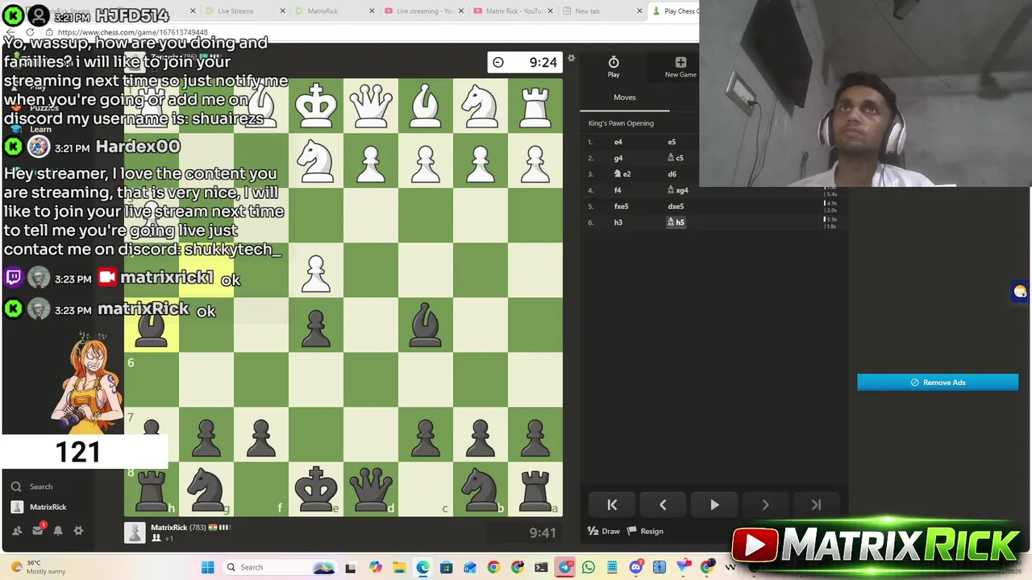Open the weather widget showing 36°C
Viewport: 1032px width, 580px height.
[x=39, y=567]
